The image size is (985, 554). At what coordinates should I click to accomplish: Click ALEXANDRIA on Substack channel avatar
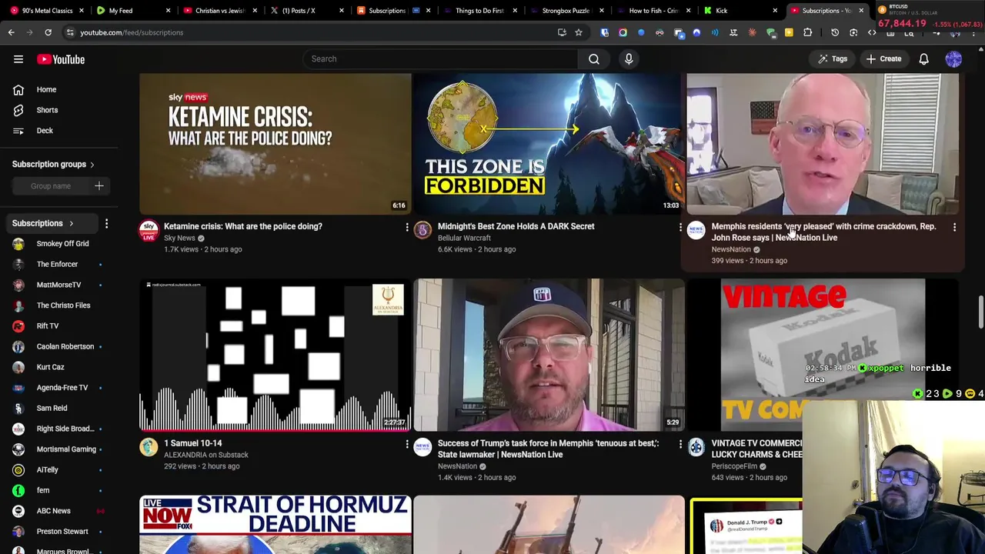[149, 447]
